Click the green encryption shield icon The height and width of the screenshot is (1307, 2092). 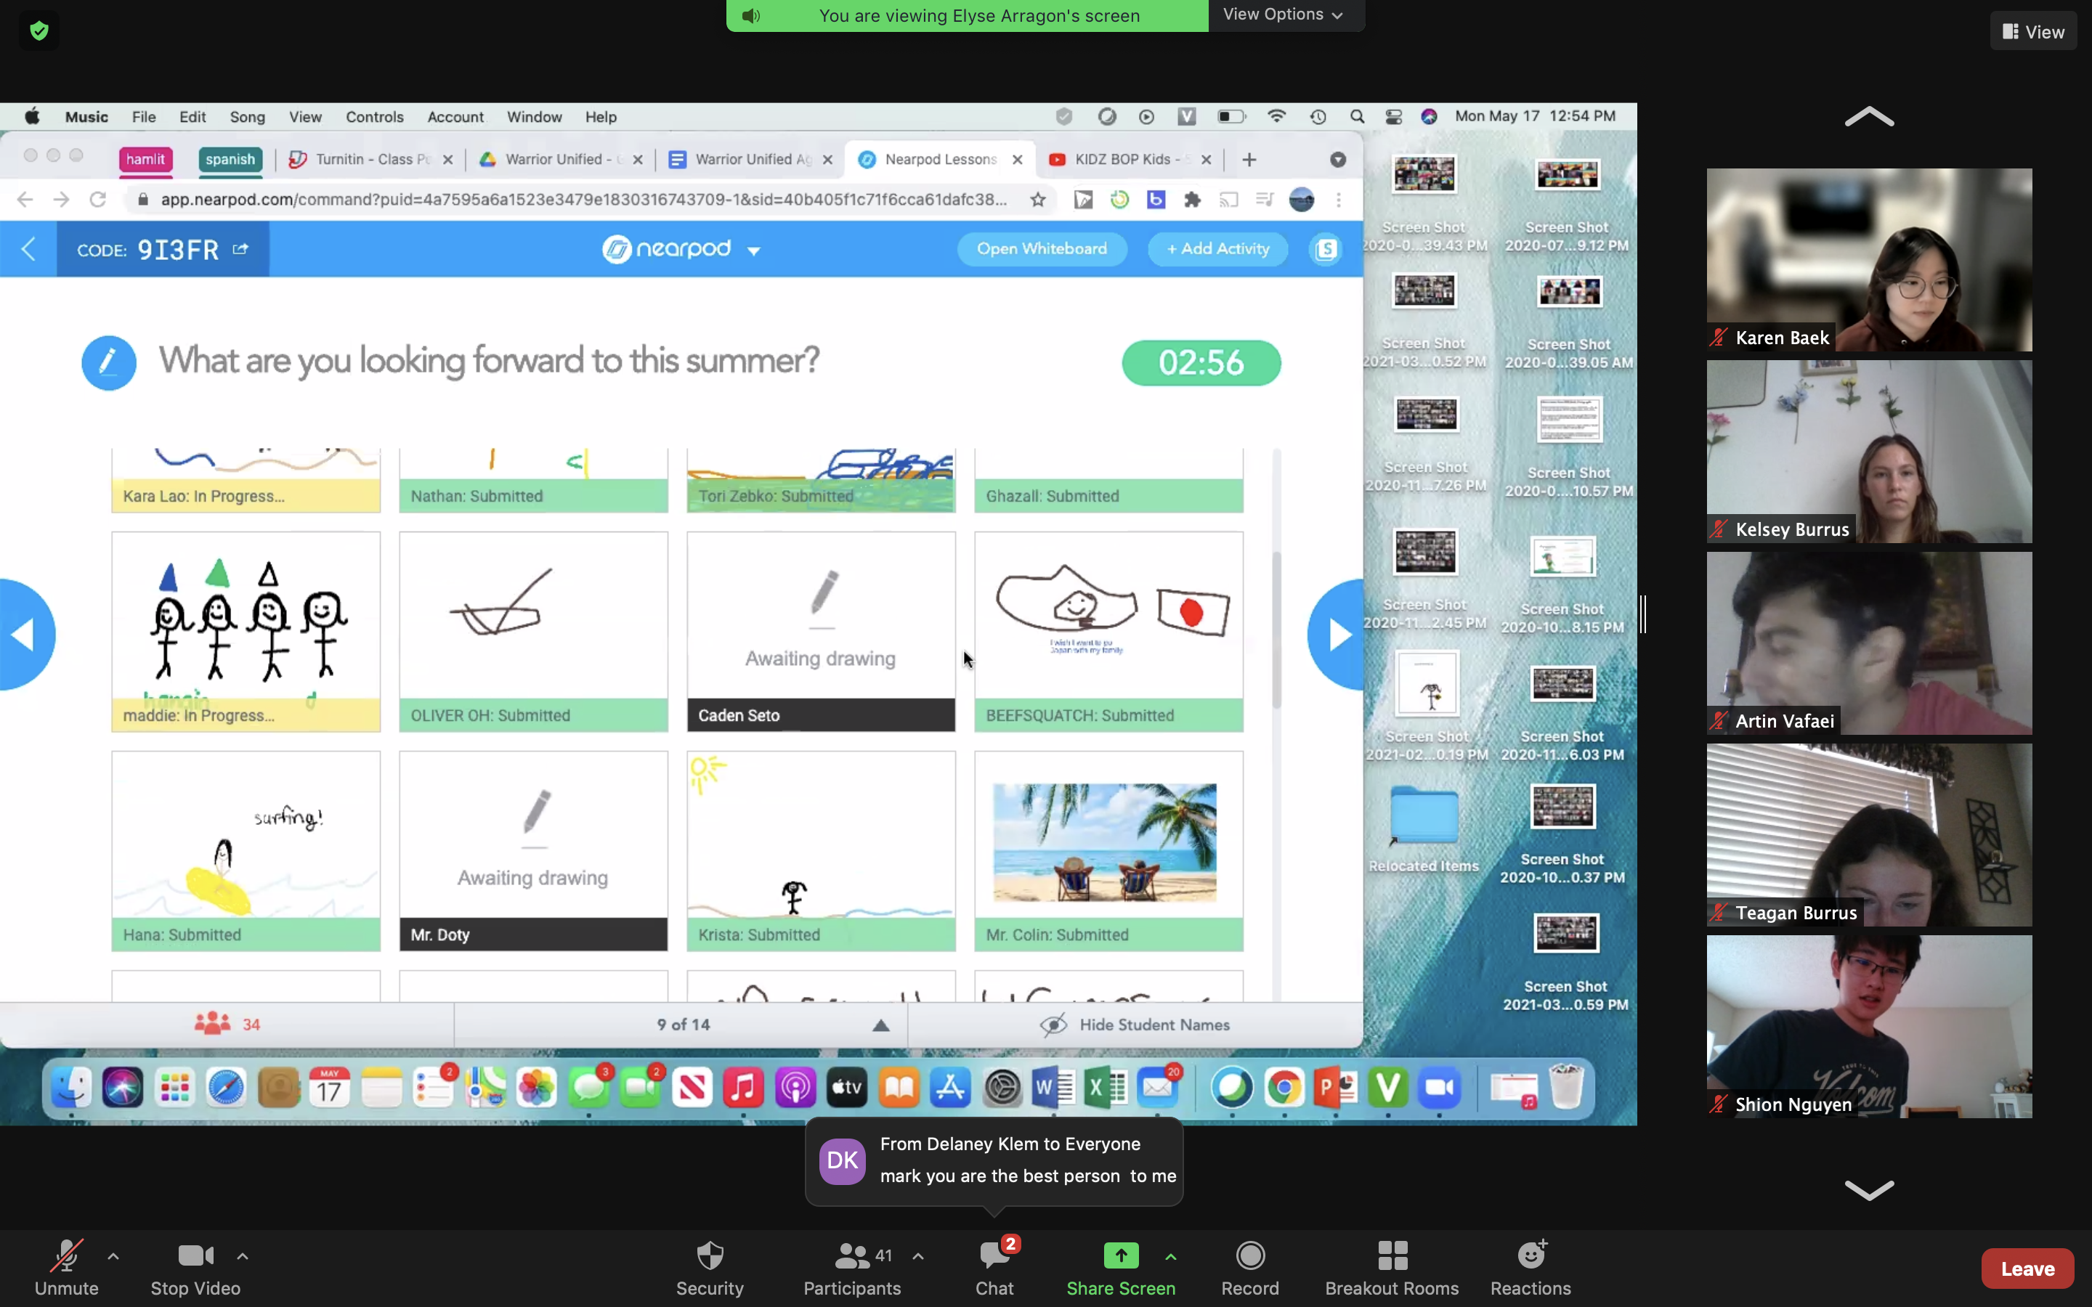click(x=39, y=31)
